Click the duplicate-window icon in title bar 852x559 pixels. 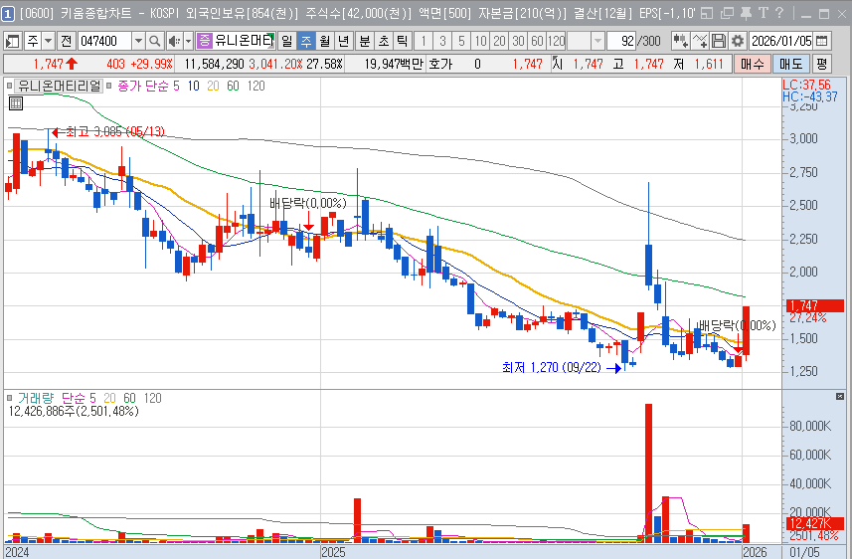[727, 13]
